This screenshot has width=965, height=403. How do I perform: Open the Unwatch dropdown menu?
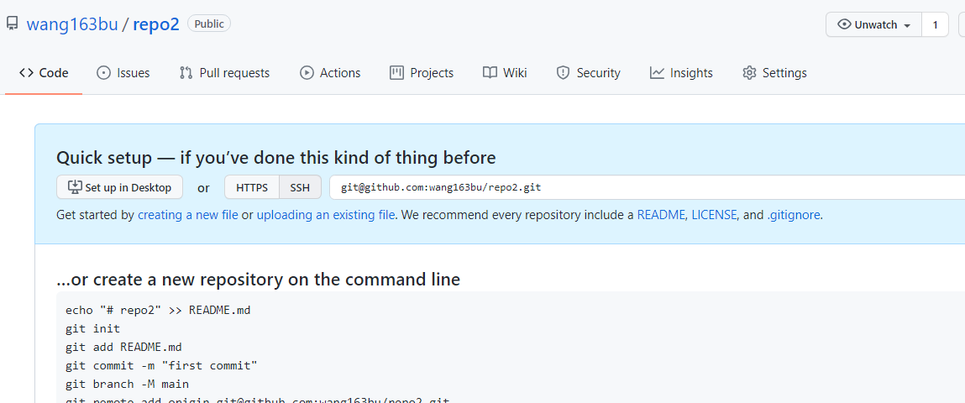click(x=874, y=25)
